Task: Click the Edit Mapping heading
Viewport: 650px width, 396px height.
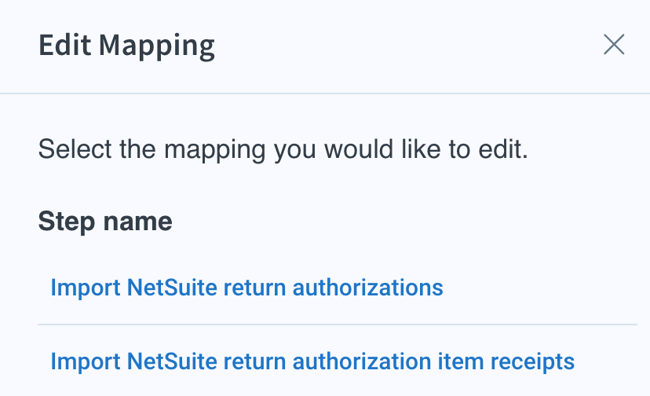Action: [x=126, y=46]
